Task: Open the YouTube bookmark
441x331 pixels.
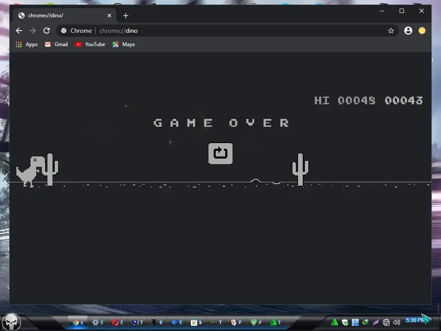Action: coord(90,44)
